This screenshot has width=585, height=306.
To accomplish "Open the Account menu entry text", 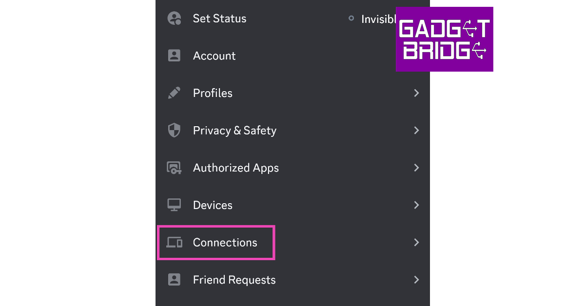I will [x=214, y=56].
